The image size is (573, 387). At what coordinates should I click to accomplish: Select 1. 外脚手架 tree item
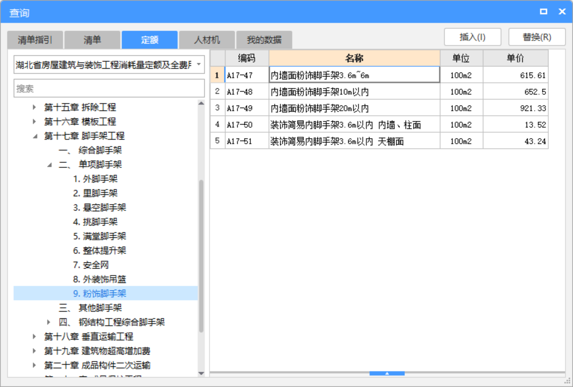point(95,179)
